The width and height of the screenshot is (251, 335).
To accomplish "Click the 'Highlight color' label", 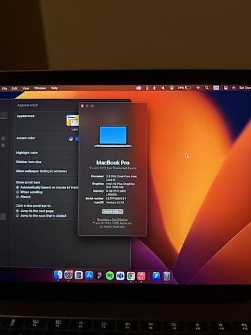I will click(27, 153).
